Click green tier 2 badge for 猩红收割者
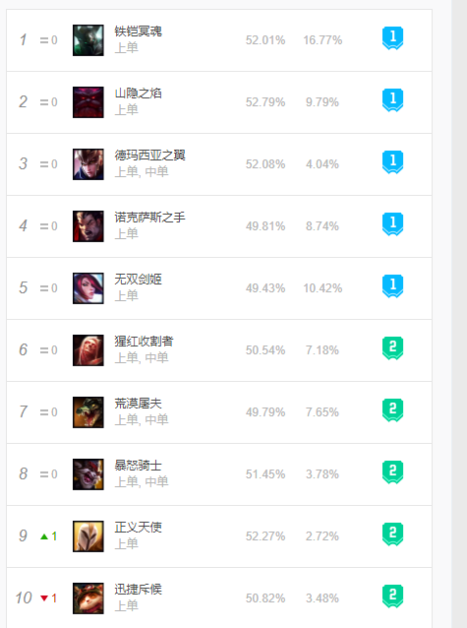Screen dimensions: 467x628 [392, 348]
